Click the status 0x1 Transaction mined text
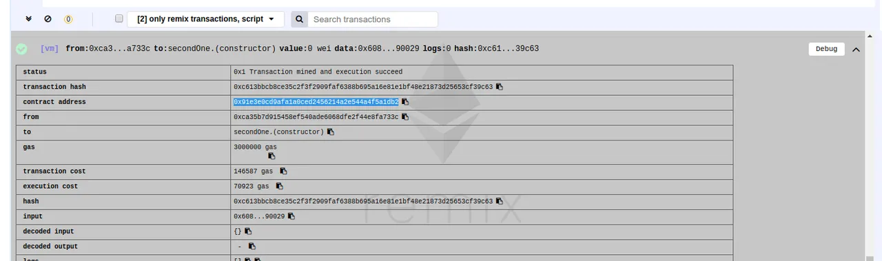Image resolution: width=882 pixels, height=261 pixels. (318, 72)
